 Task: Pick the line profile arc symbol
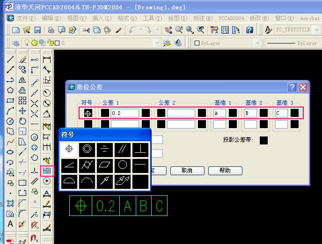coord(87,181)
